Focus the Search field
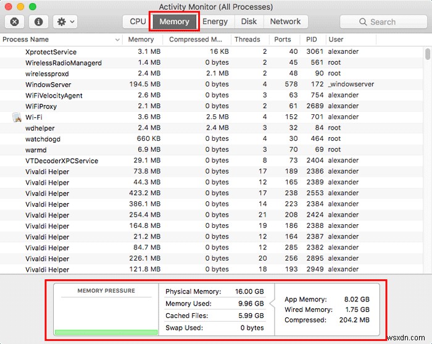Viewport: 432px width, 344px height. click(x=383, y=22)
